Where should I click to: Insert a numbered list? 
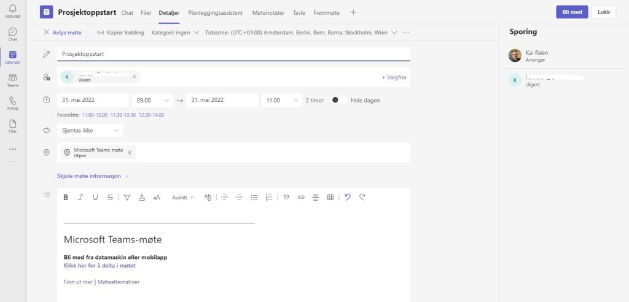pyautogui.click(x=269, y=197)
